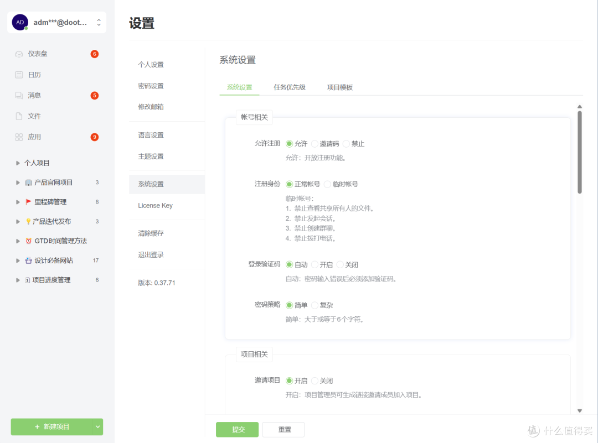Click the lightbulb icon of 产品迭代发布

pyautogui.click(x=28, y=221)
